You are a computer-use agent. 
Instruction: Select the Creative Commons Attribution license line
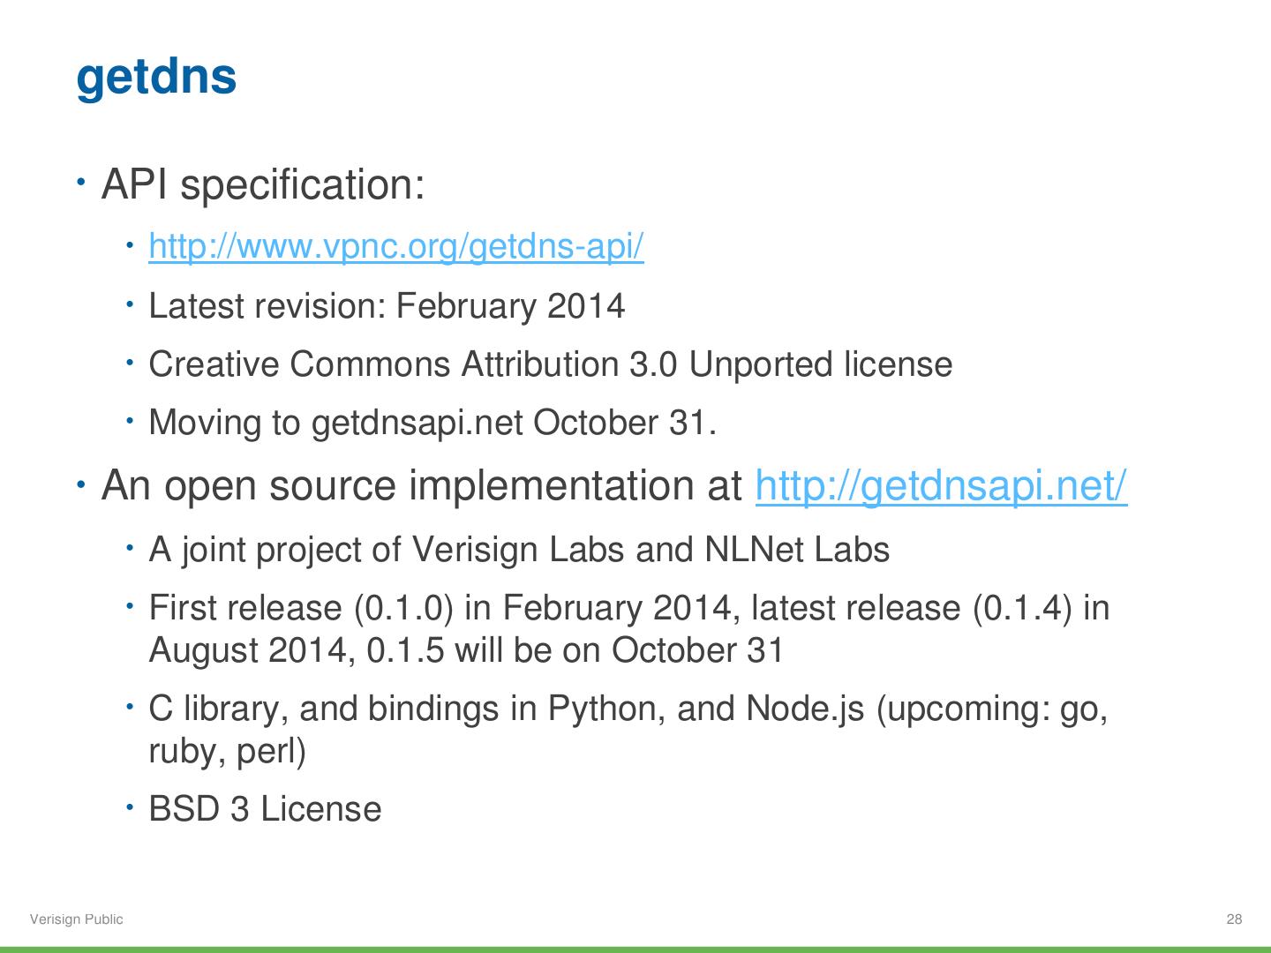(550, 364)
